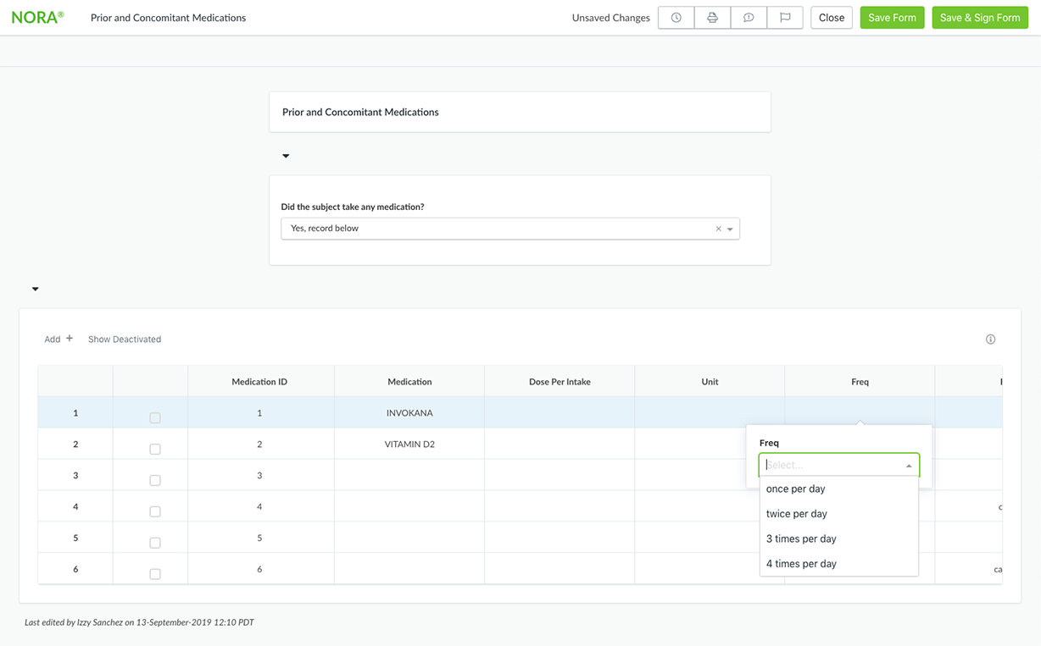Click the info icon above the table
Viewport: 1041px width, 646px height.
point(990,340)
